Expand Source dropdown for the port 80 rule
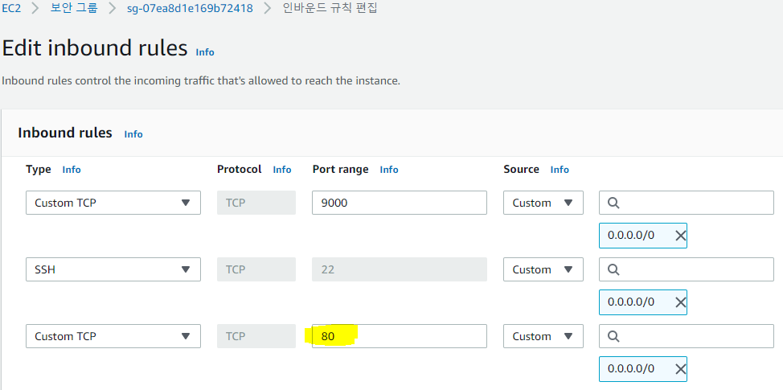Viewport: 783px width, 390px height. [543, 336]
